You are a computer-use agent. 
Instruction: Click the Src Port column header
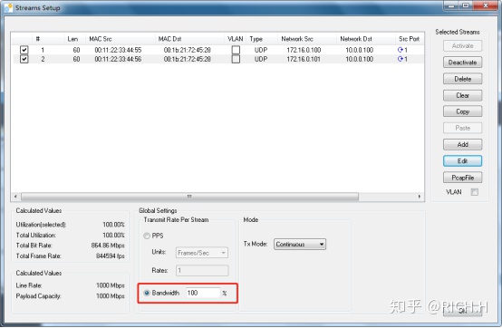click(x=410, y=39)
